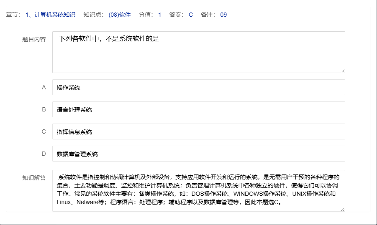Click inside the 知识解答 explanation text area
The image size is (377, 225).
click(198, 190)
